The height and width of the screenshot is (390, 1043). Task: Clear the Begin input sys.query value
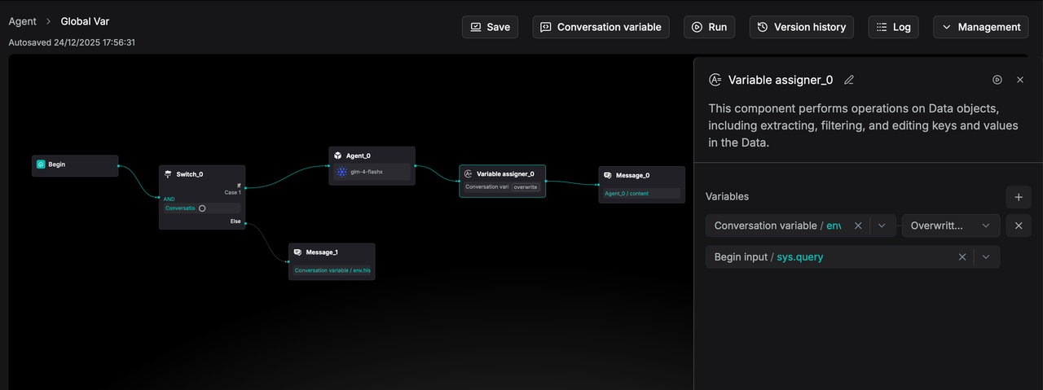pyautogui.click(x=962, y=257)
